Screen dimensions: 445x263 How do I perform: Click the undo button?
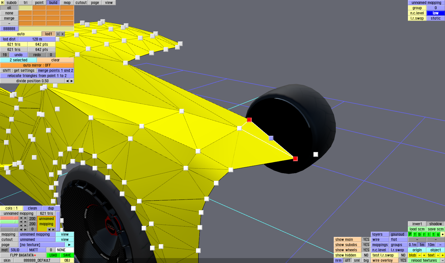click(19, 55)
